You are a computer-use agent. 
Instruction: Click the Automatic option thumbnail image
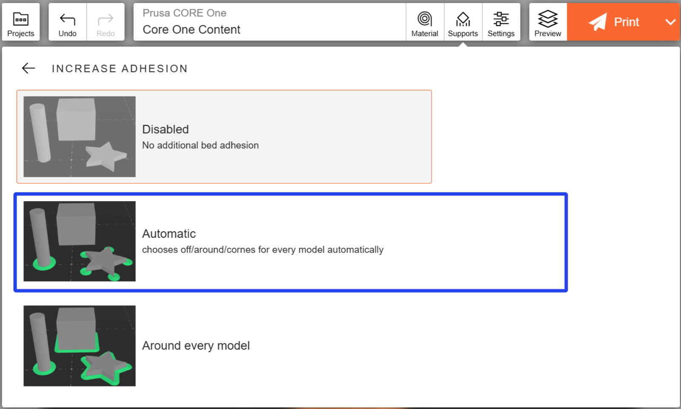(80, 241)
